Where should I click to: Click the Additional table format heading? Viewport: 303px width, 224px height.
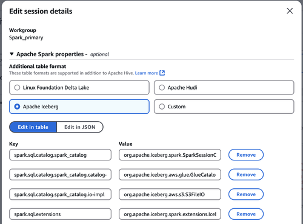point(38,67)
